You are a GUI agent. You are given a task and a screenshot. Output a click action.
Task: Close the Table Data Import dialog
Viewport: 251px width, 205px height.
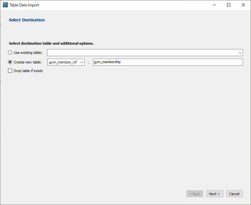click(243, 5)
